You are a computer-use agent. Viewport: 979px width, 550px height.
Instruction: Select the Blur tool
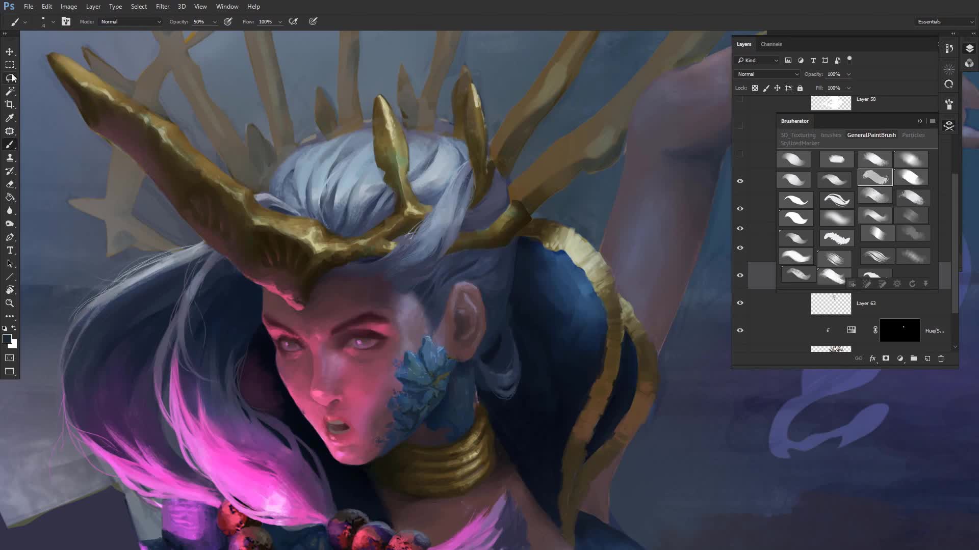[x=10, y=211]
